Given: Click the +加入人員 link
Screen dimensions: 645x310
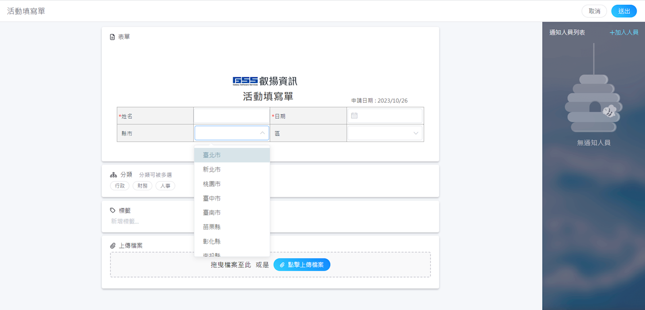Looking at the screenshot, I should coord(624,33).
